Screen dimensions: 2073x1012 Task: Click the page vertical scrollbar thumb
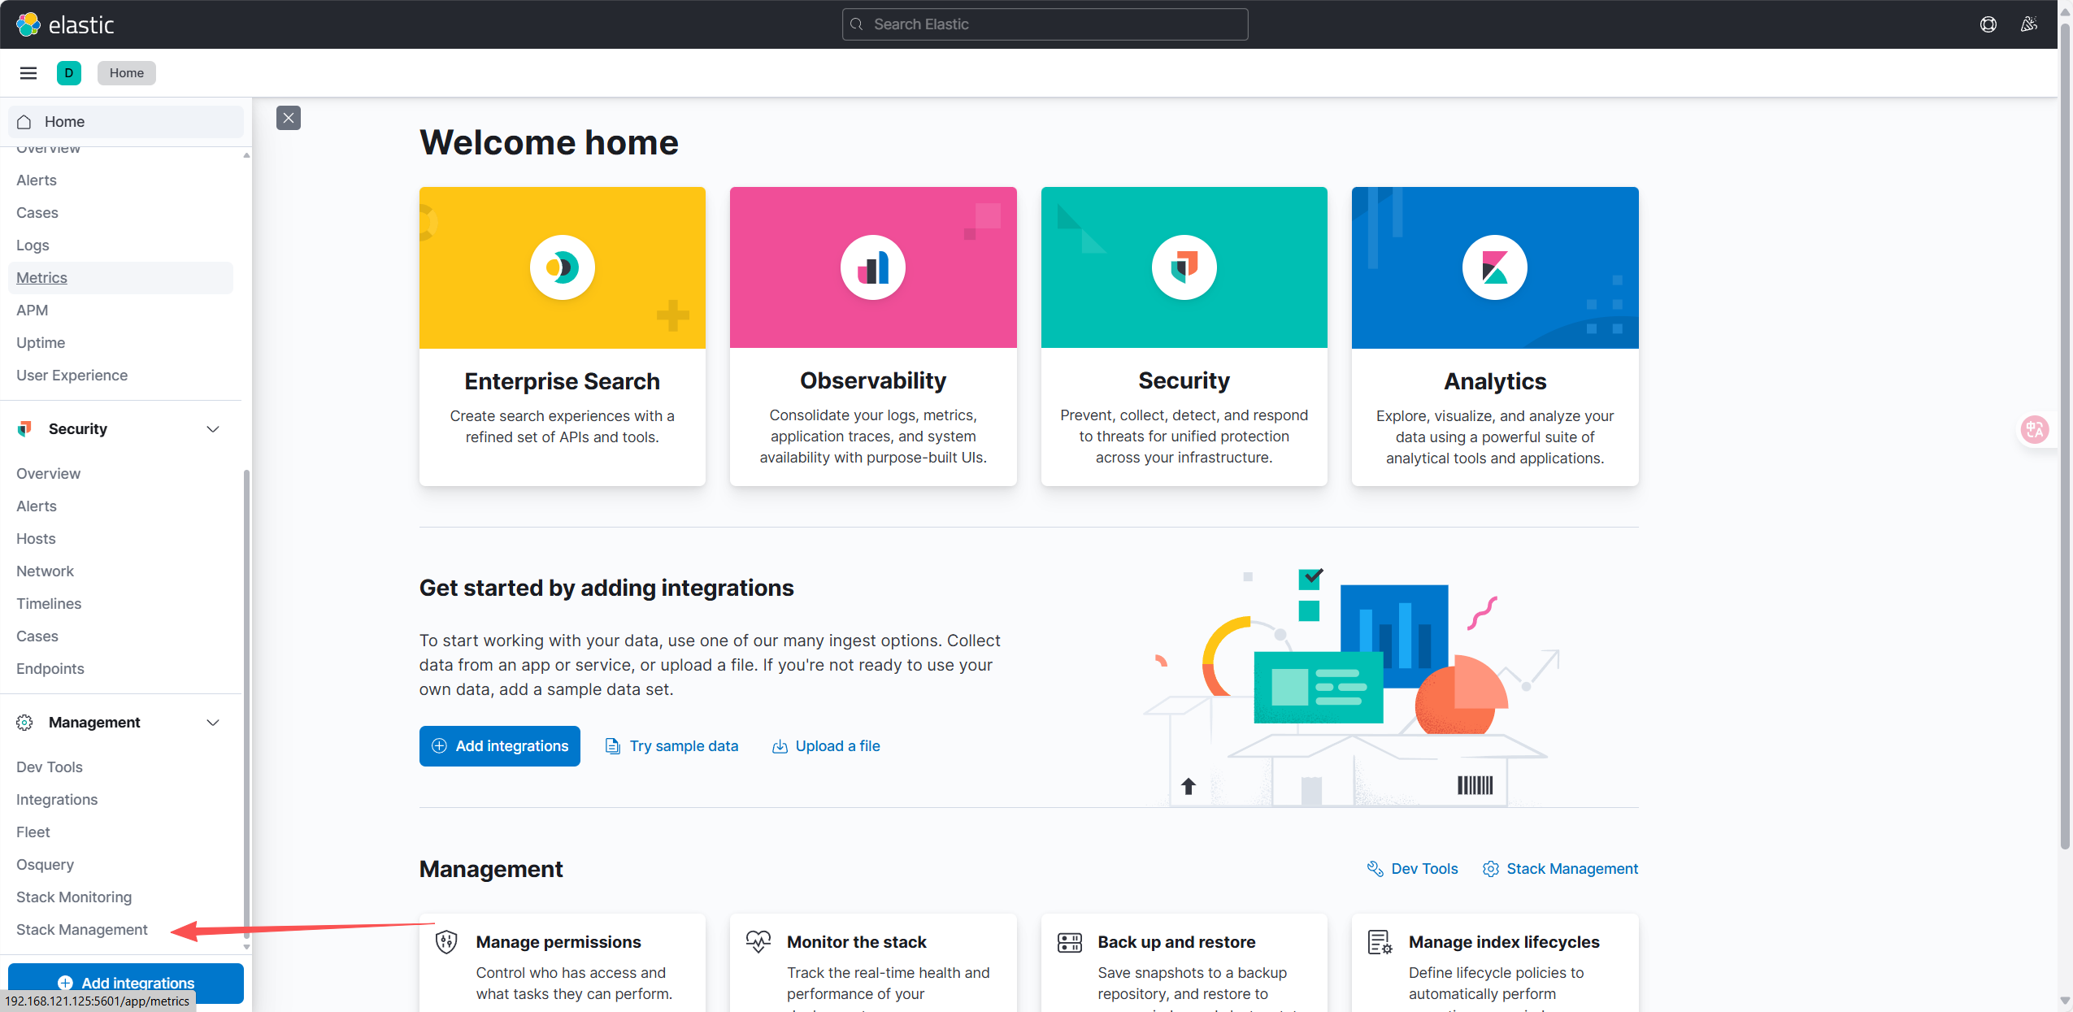[x=2065, y=435]
